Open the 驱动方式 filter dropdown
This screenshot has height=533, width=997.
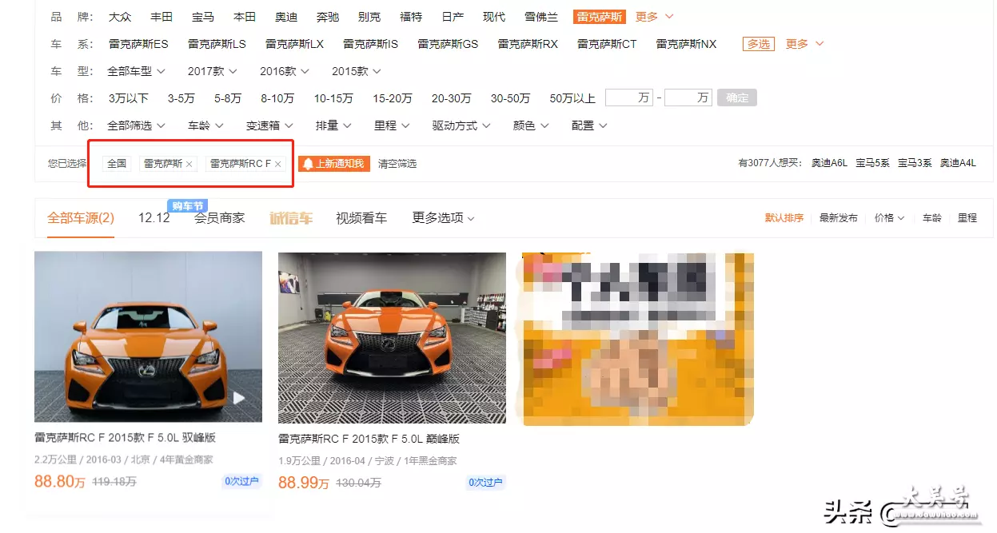(461, 125)
